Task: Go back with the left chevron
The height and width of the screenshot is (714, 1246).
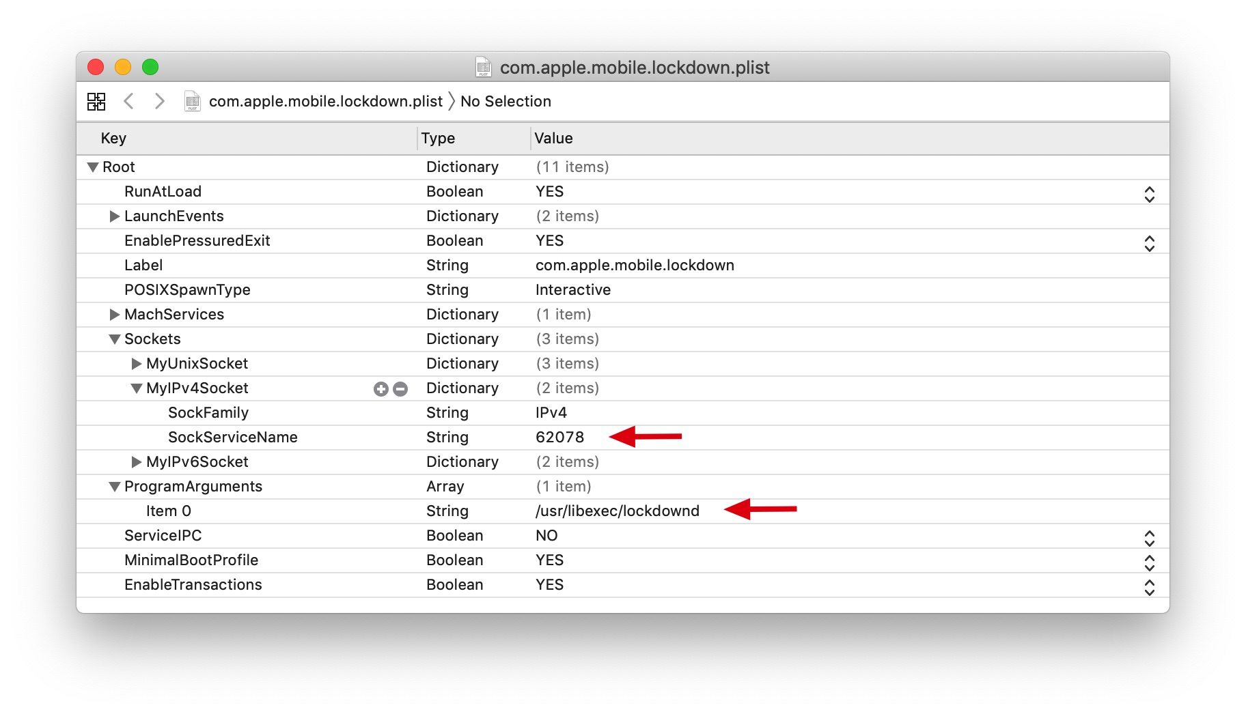Action: tap(128, 101)
